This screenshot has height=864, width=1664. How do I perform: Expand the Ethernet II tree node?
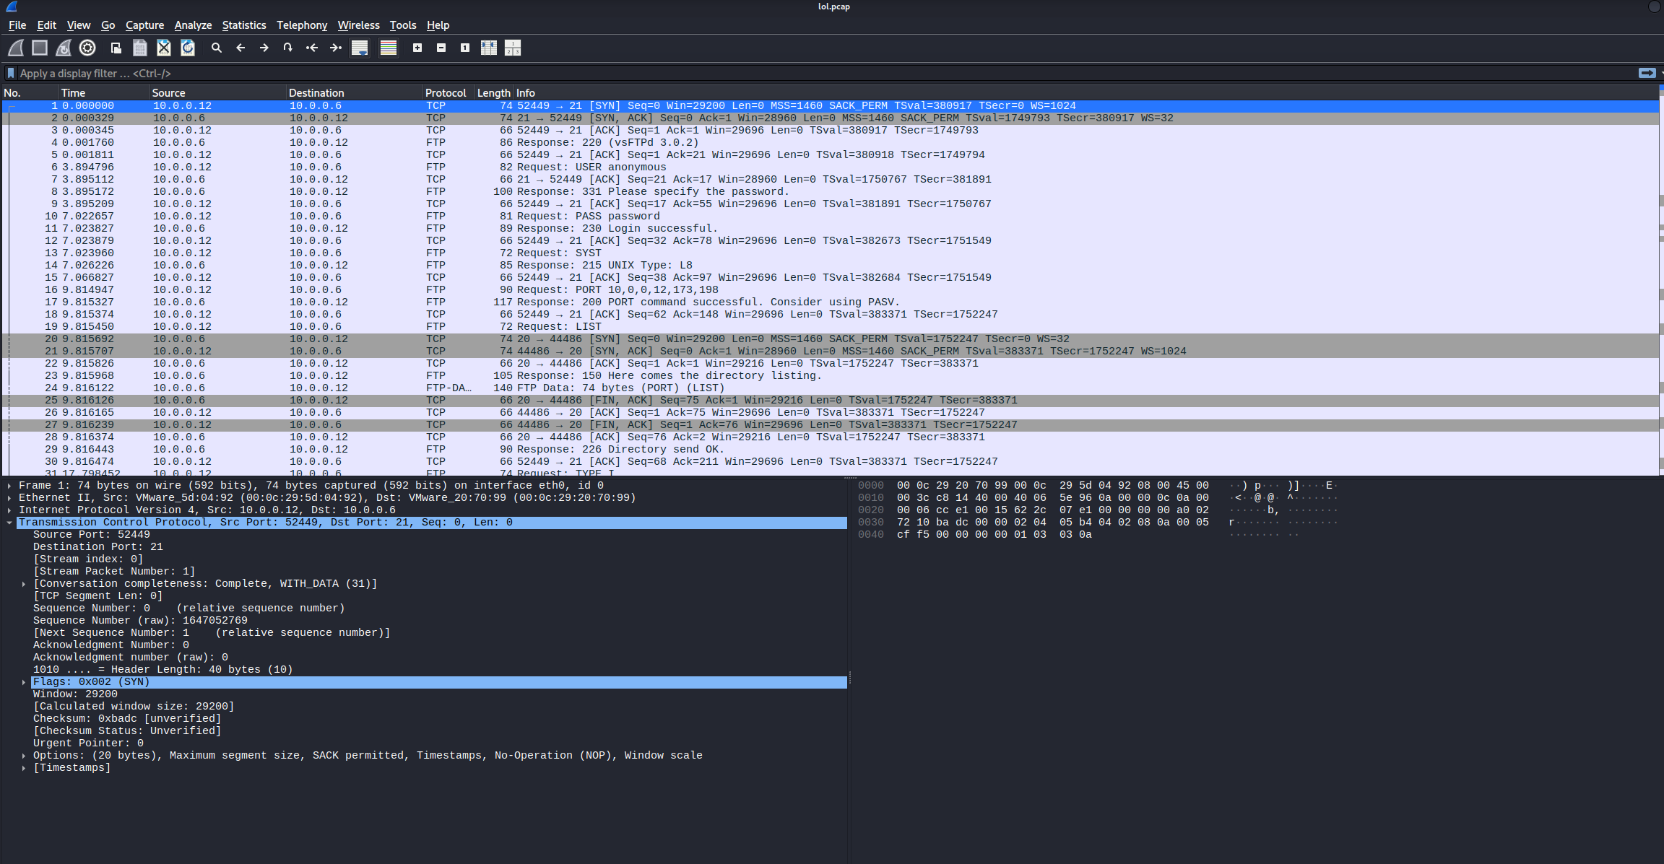[x=9, y=498]
